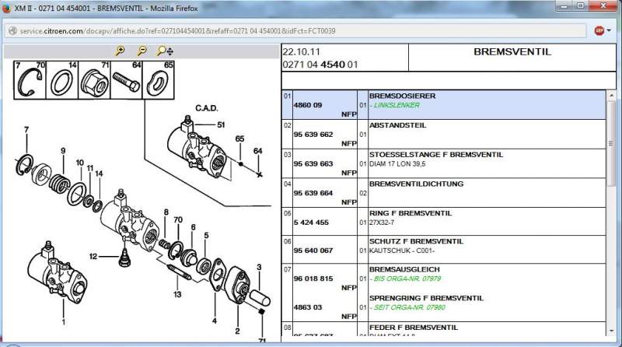Click part number 4860 09

308,105
